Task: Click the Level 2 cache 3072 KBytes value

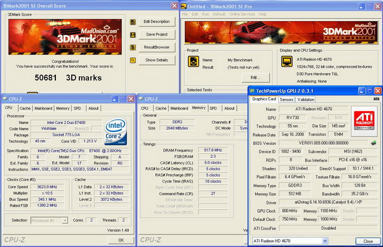Action: point(111,199)
